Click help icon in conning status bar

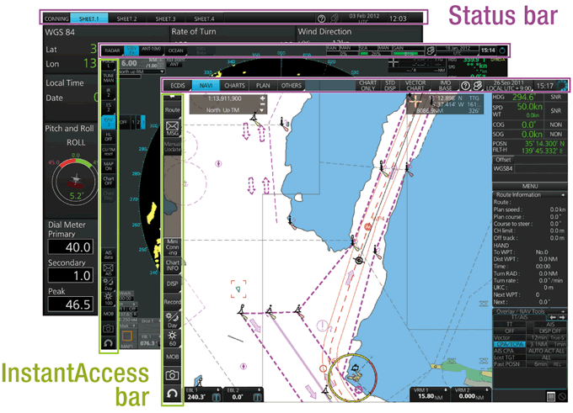pyautogui.click(x=321, y=19)
